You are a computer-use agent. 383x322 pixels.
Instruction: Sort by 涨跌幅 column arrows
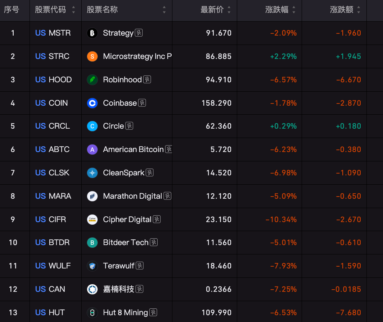[x=294, y=10]
